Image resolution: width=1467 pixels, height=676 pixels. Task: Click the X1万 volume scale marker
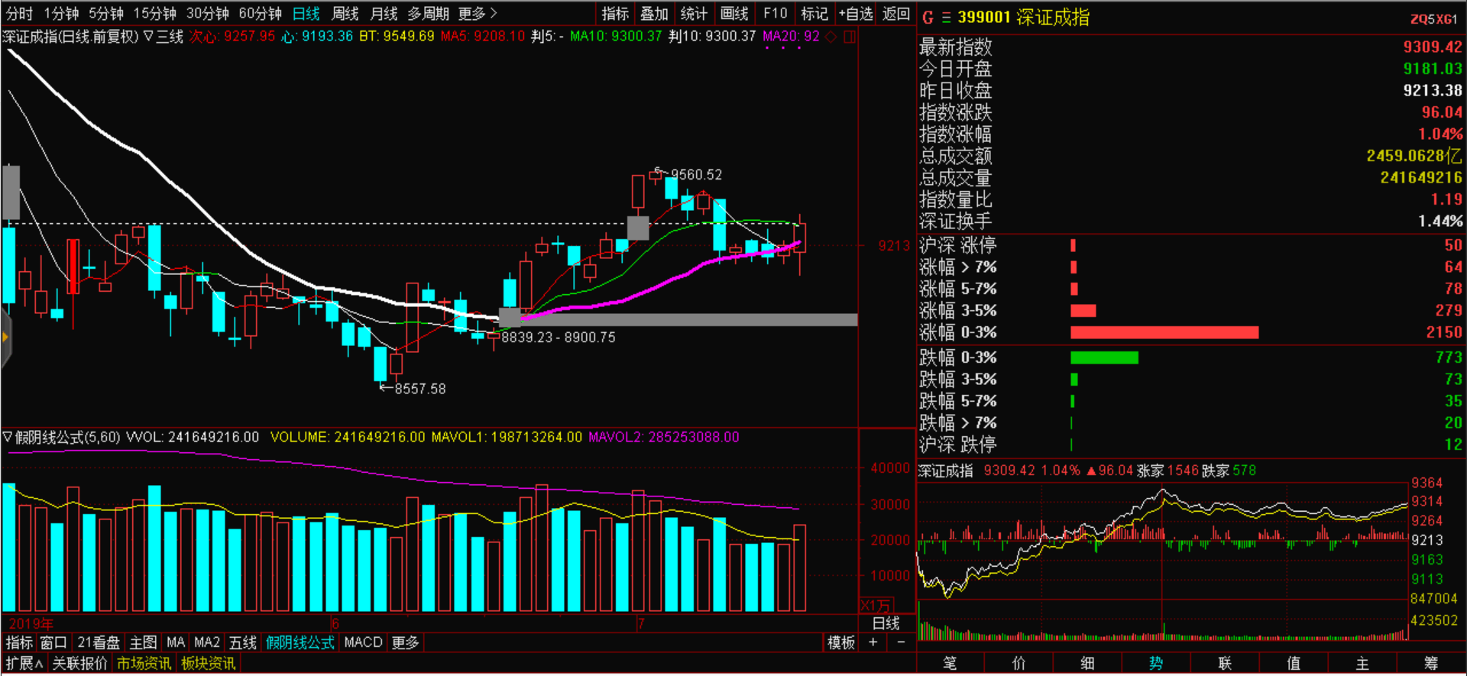point(876,606)
